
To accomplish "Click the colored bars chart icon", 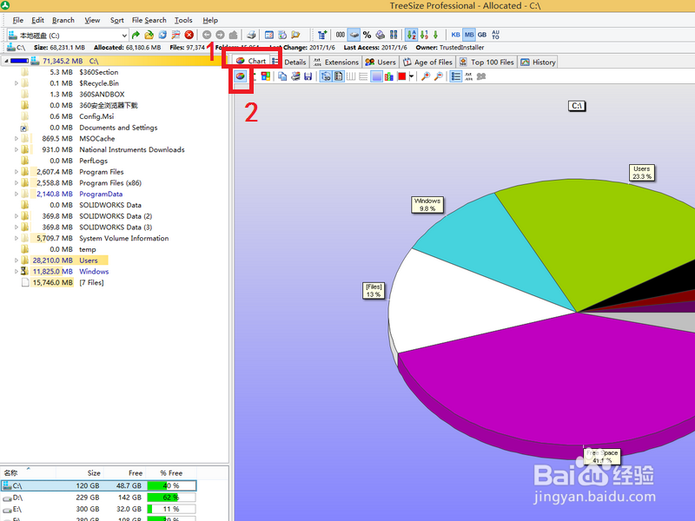I will point(389,76).
